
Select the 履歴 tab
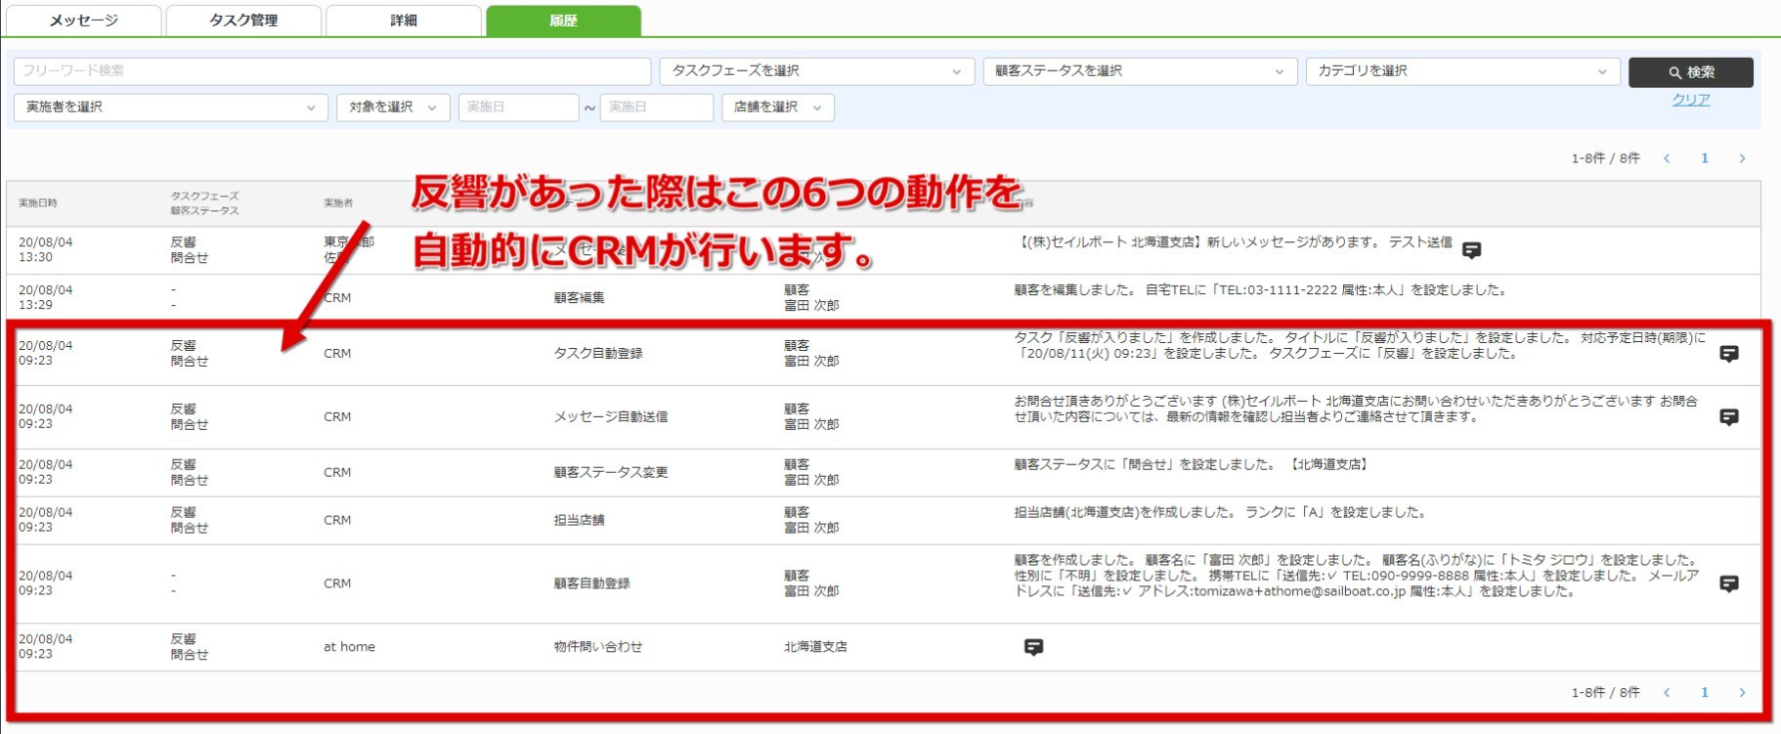[x=563, y=21]
